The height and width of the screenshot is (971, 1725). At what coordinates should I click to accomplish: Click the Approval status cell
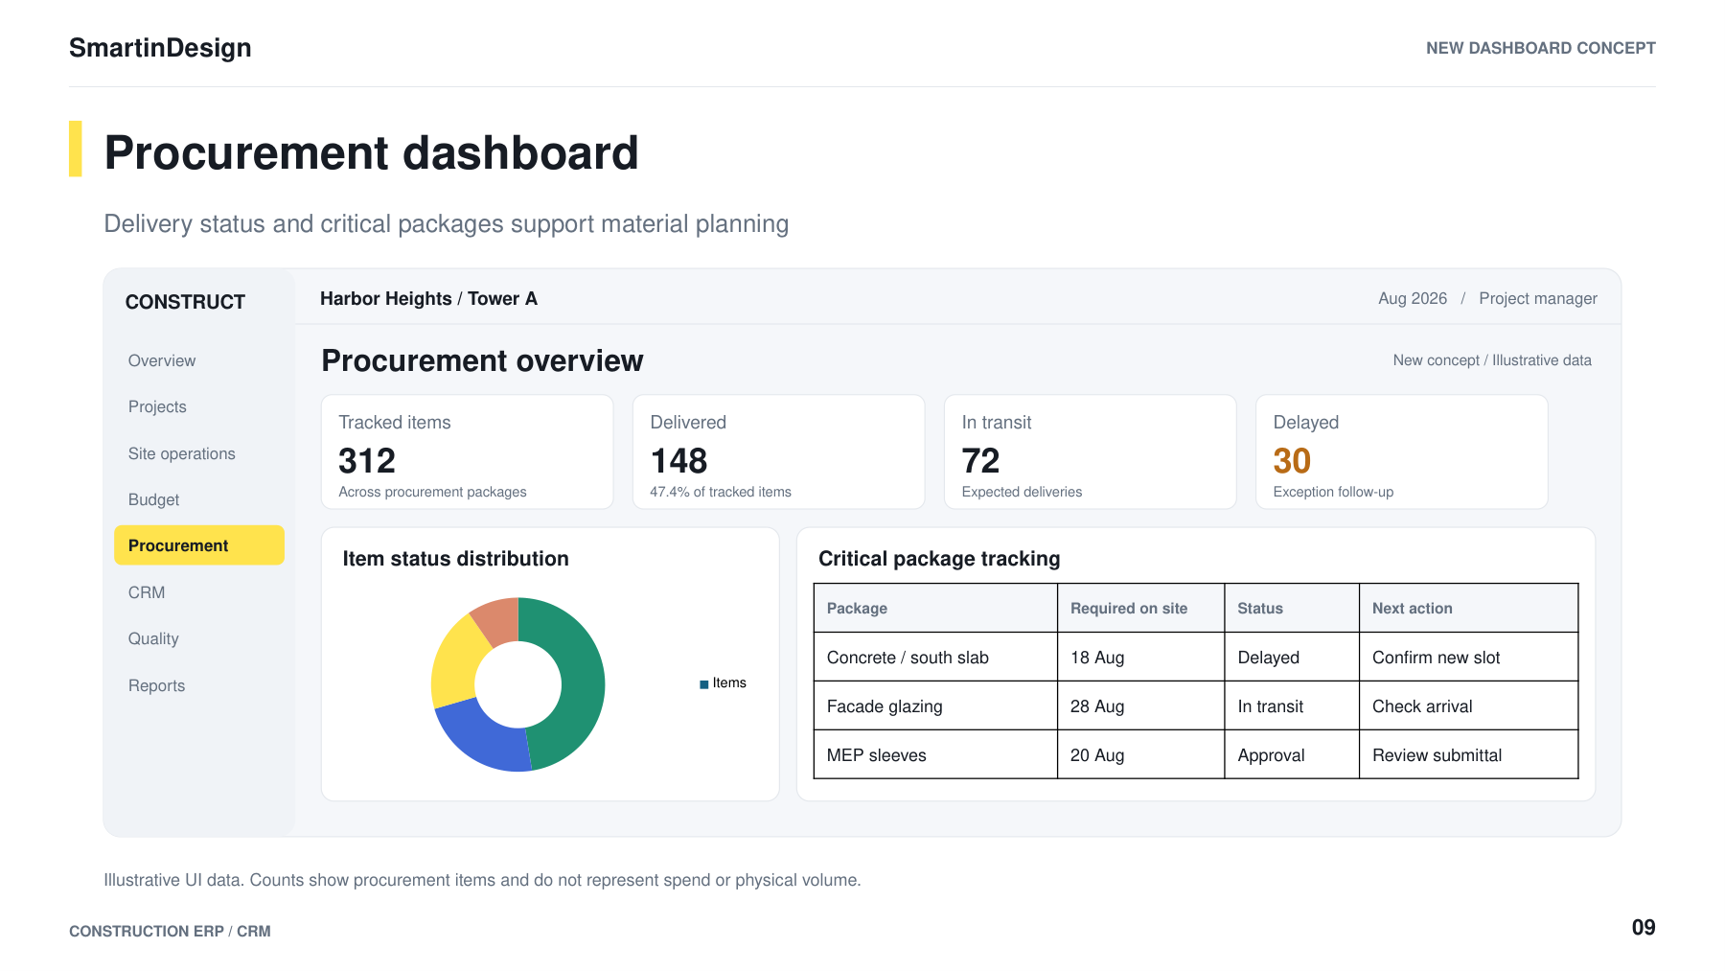1292,755
